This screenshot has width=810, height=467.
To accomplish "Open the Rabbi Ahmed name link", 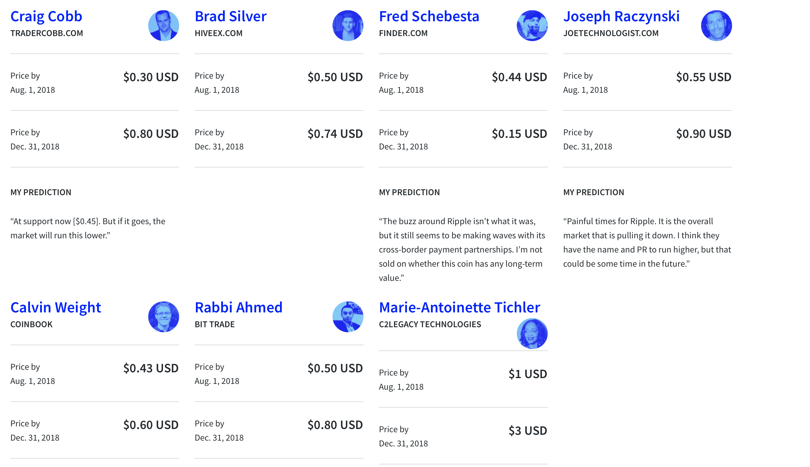I will click(239, 308).
